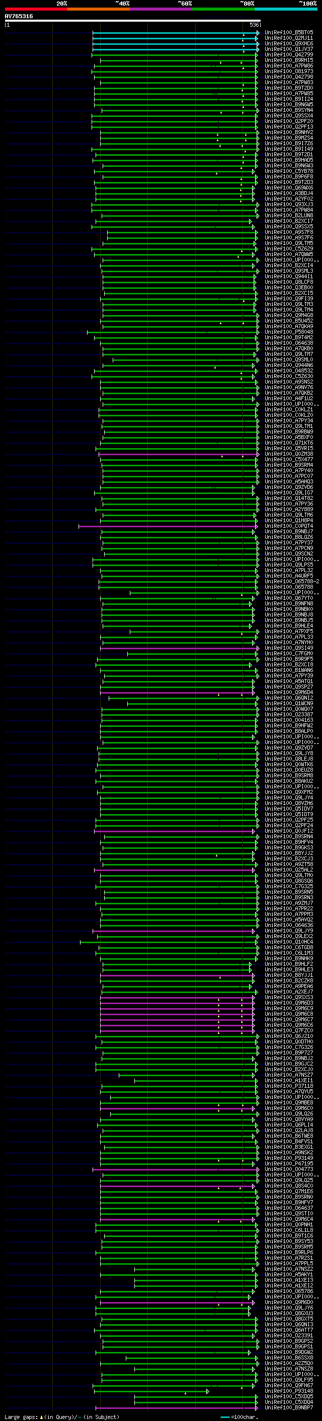Click the query end position 536

(254, 25)
